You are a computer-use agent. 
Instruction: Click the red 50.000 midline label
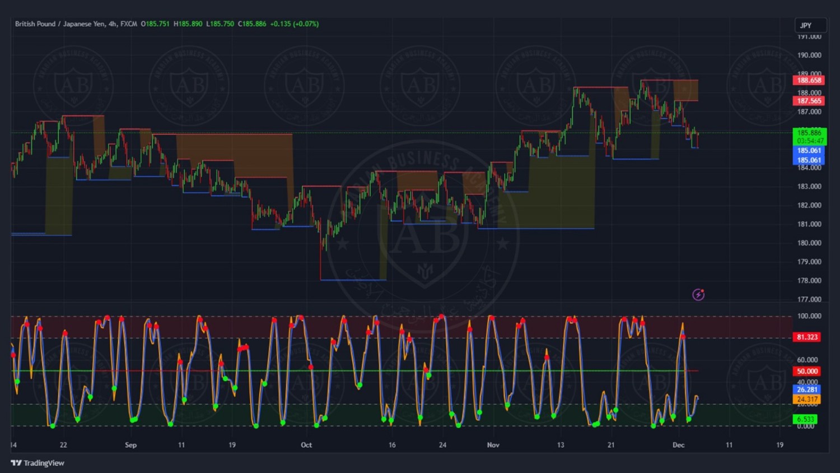(807, 371)
